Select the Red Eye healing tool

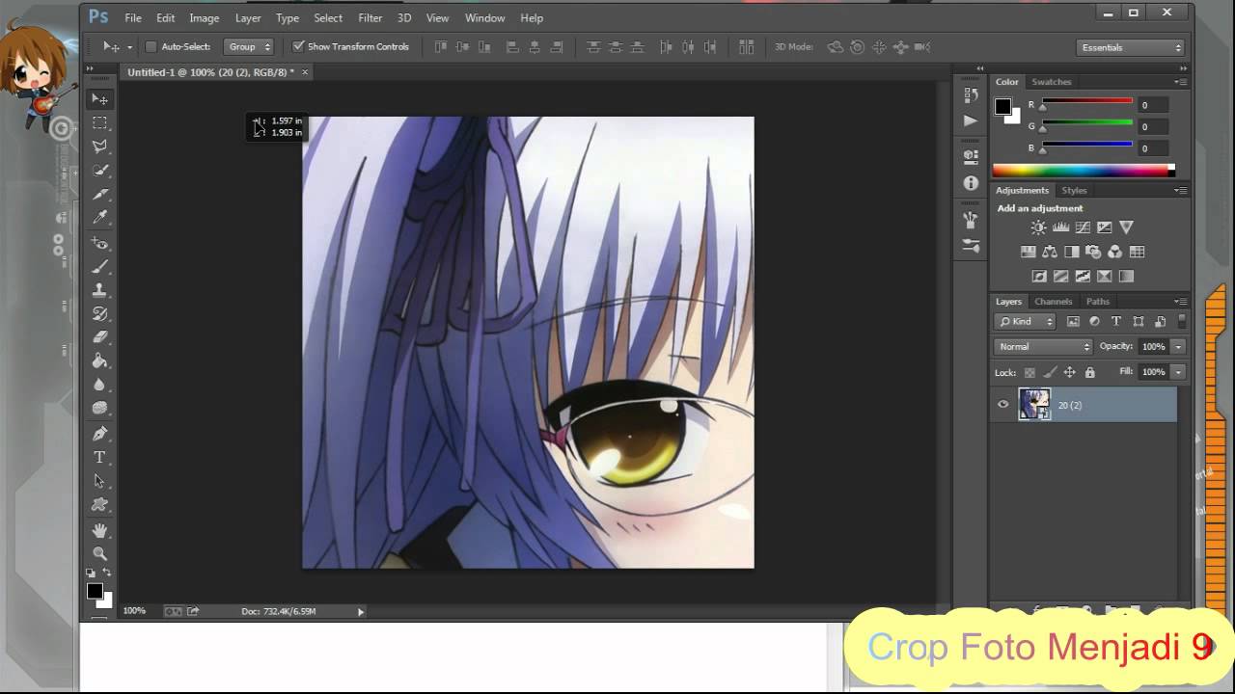[99, 242]
